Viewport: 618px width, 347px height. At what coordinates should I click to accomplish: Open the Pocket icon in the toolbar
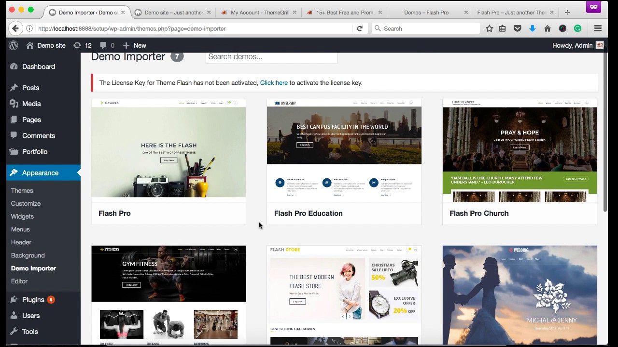(517, 28)
